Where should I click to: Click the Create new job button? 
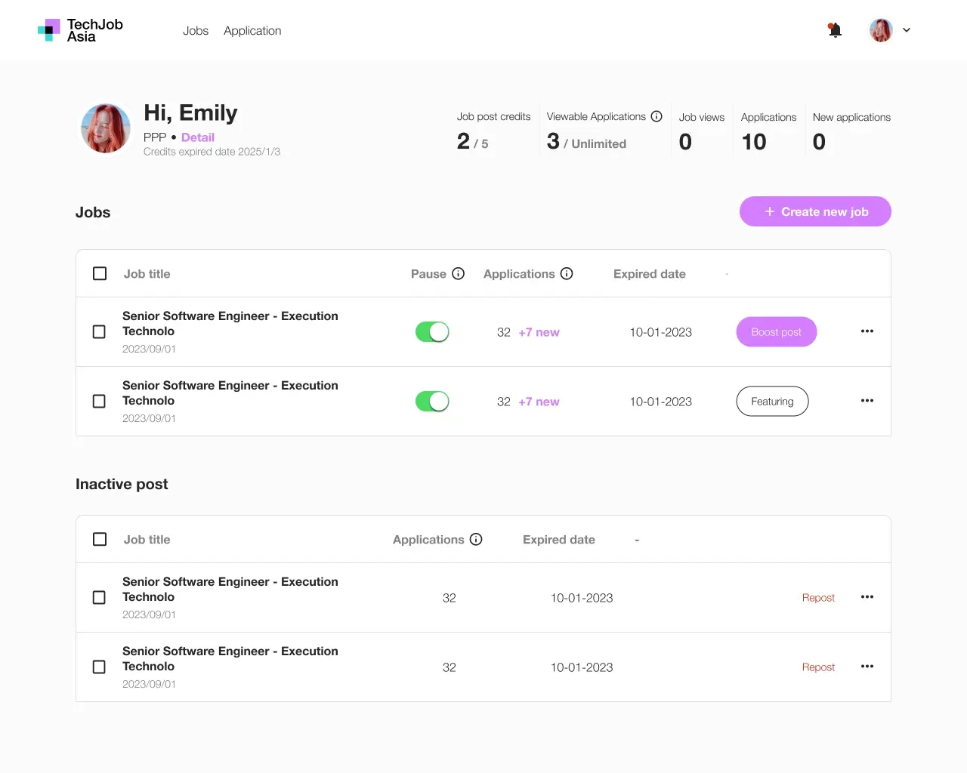point(815,211)
